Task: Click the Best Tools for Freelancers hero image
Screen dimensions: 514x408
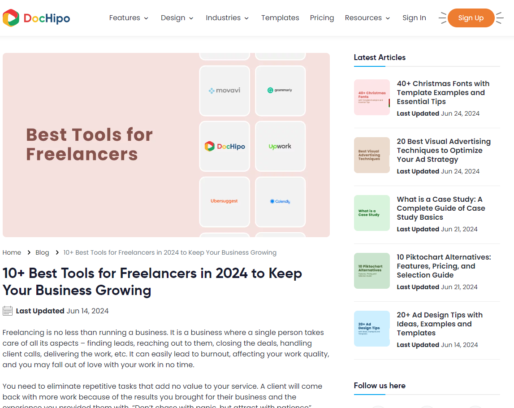Action: (166, 145)
